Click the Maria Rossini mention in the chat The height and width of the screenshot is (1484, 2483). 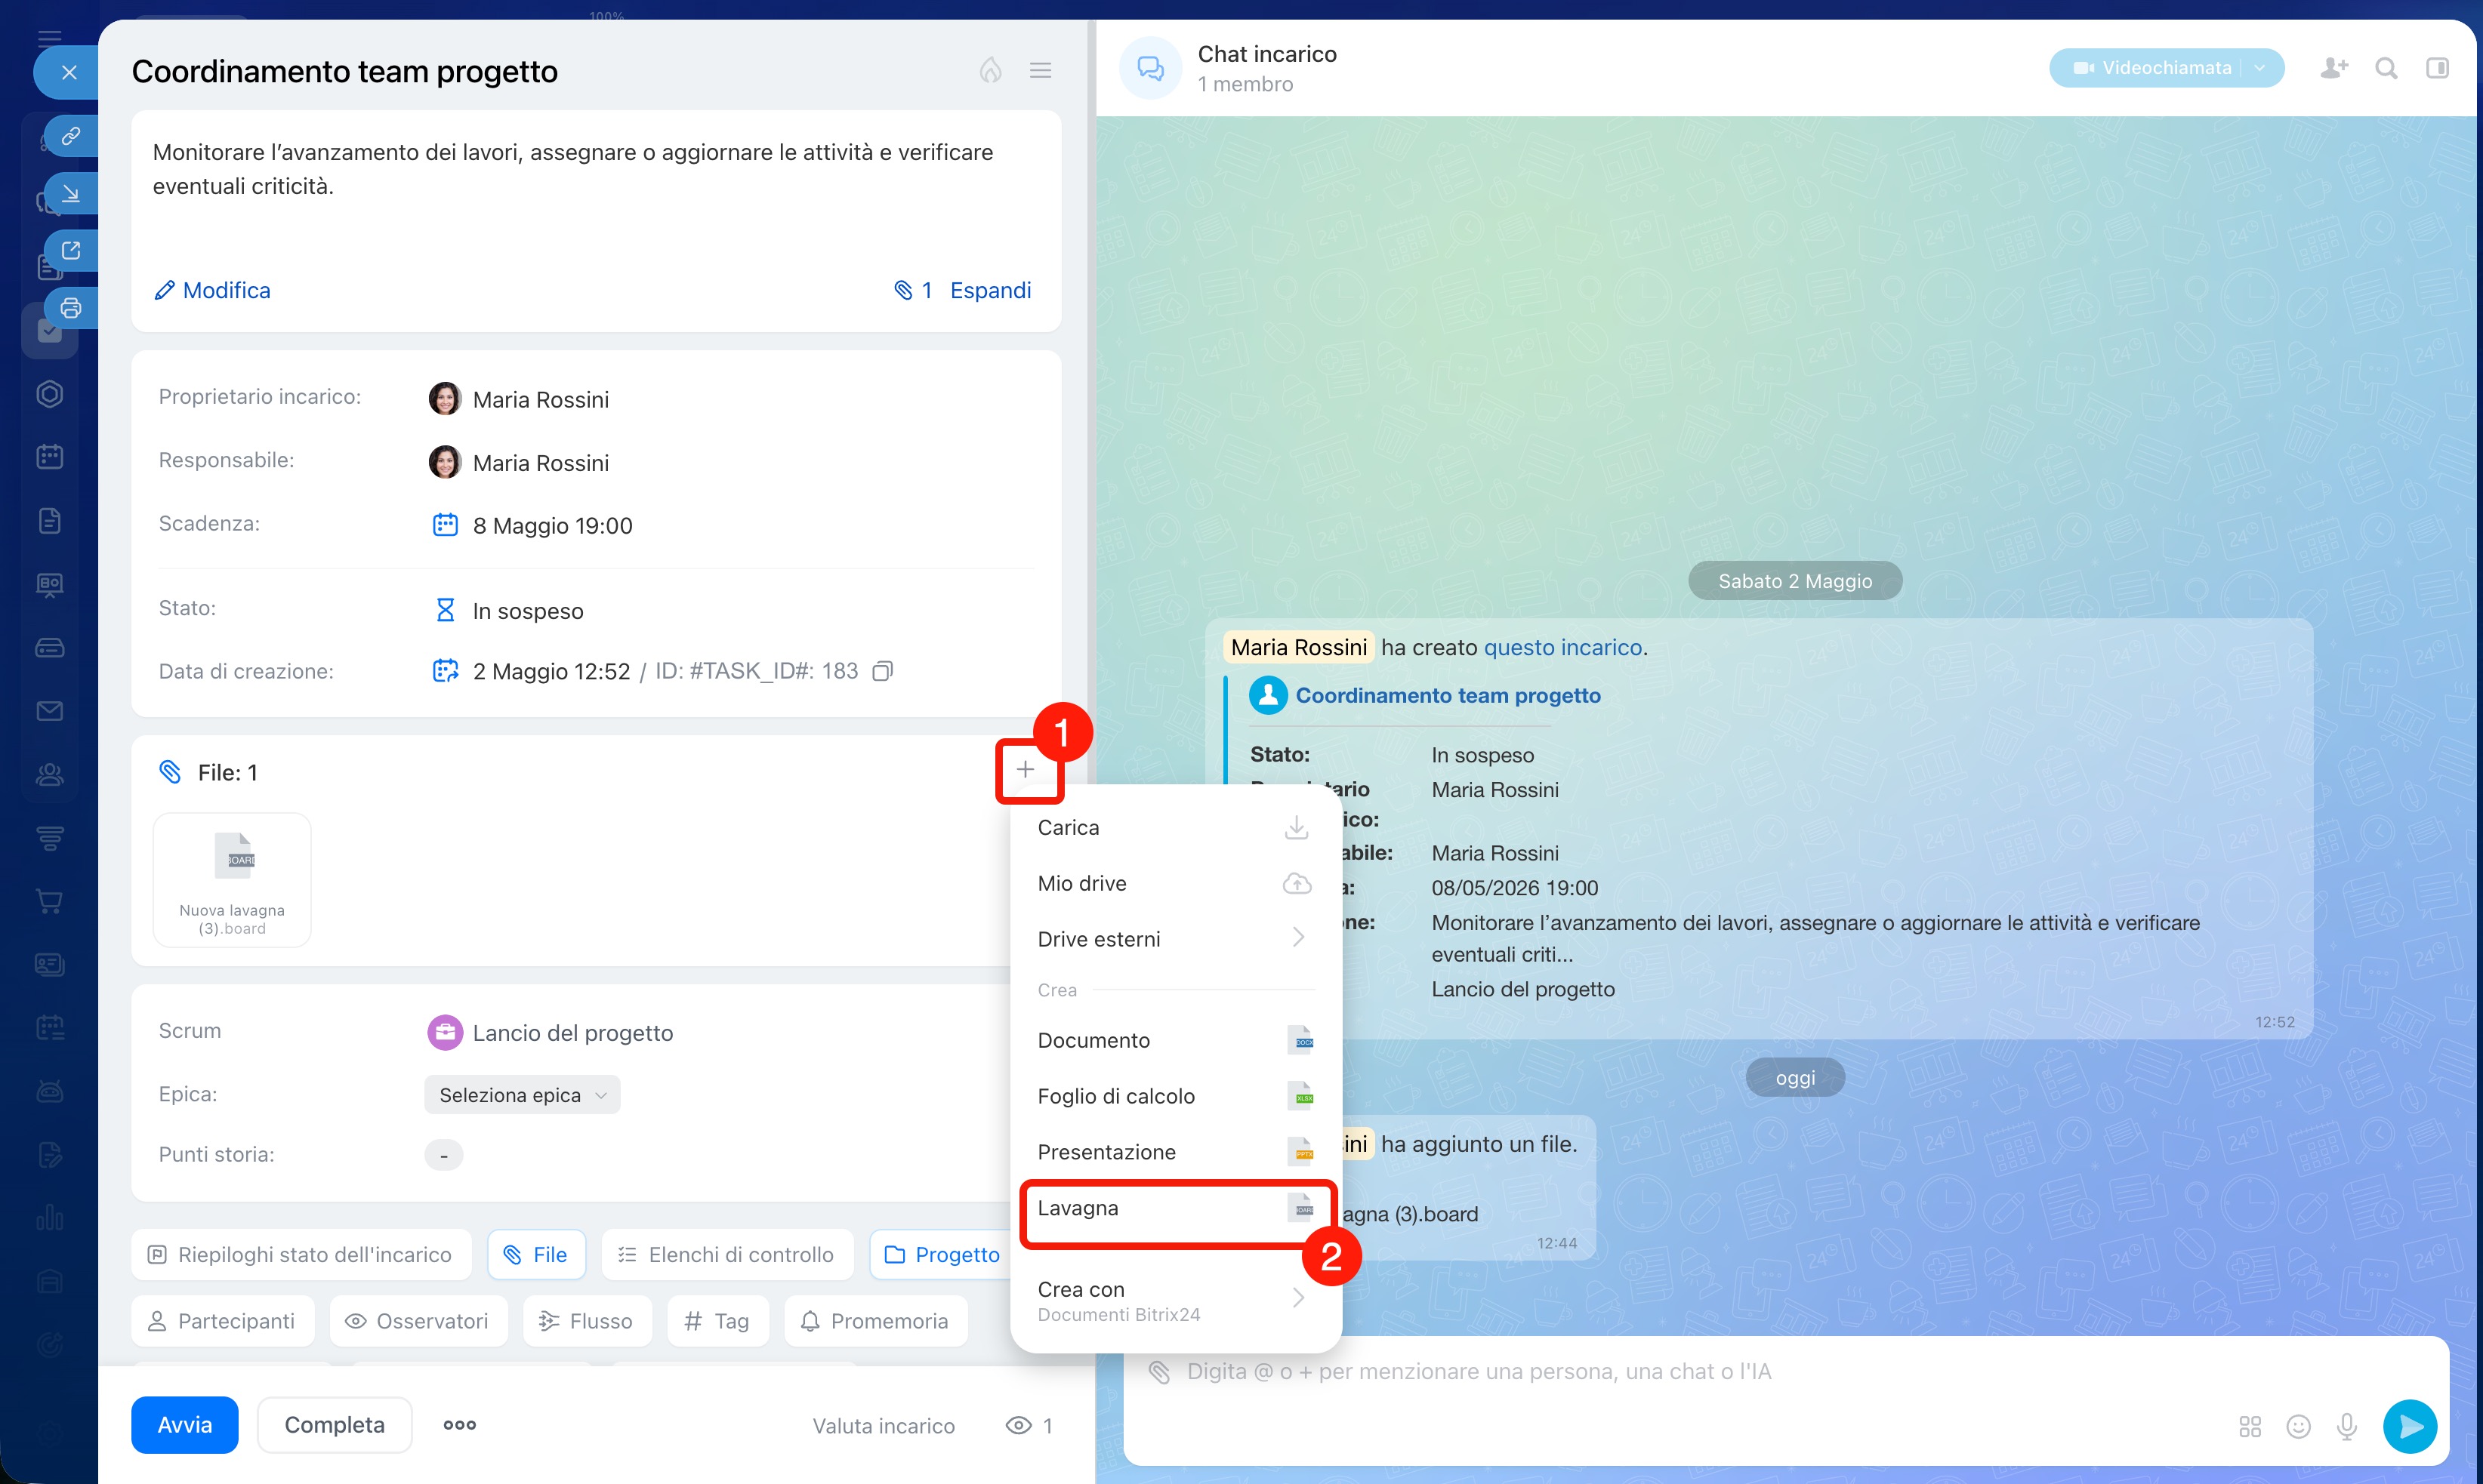point(1299,648)
